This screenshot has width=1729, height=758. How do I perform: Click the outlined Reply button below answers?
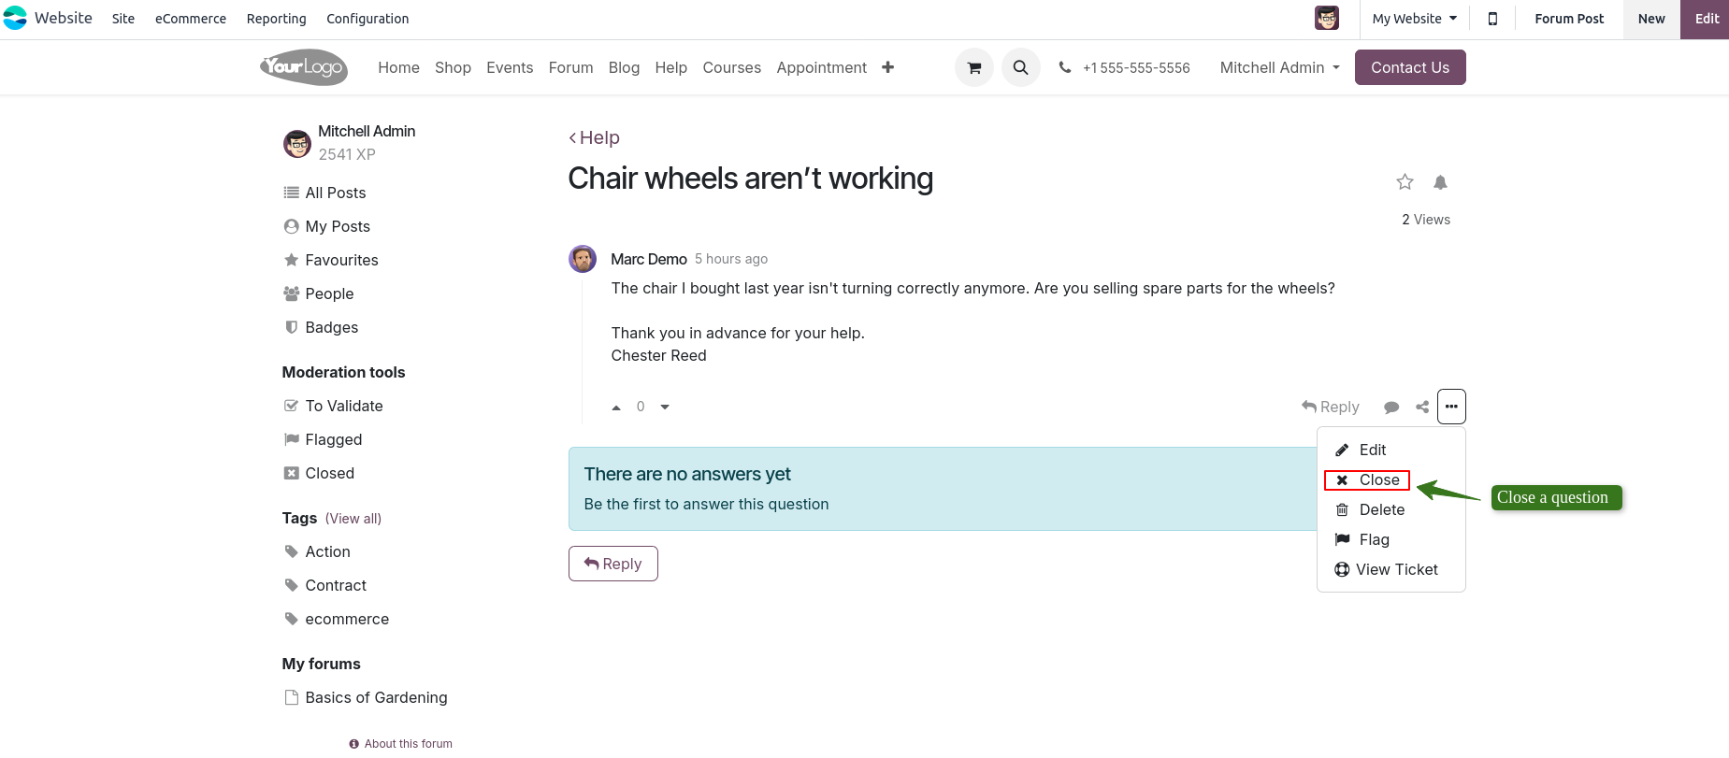(612, 564)
